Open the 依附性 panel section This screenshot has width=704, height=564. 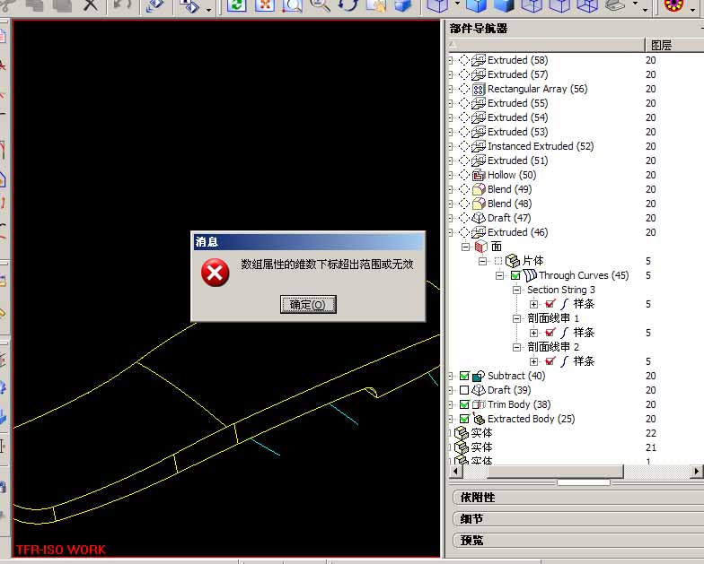[578, 497]
